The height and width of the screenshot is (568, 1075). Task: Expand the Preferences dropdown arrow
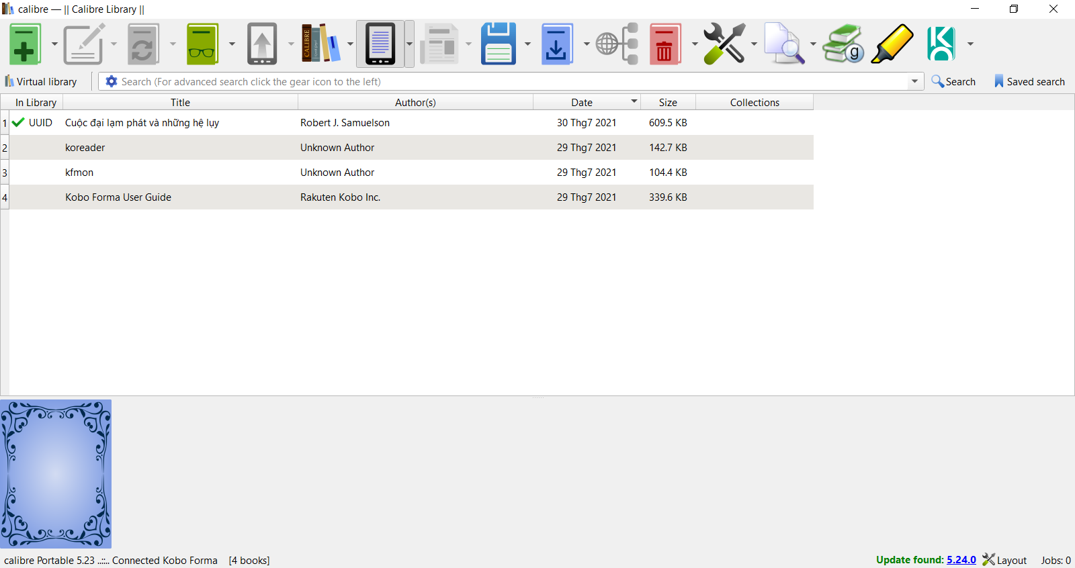pos(754,44)
